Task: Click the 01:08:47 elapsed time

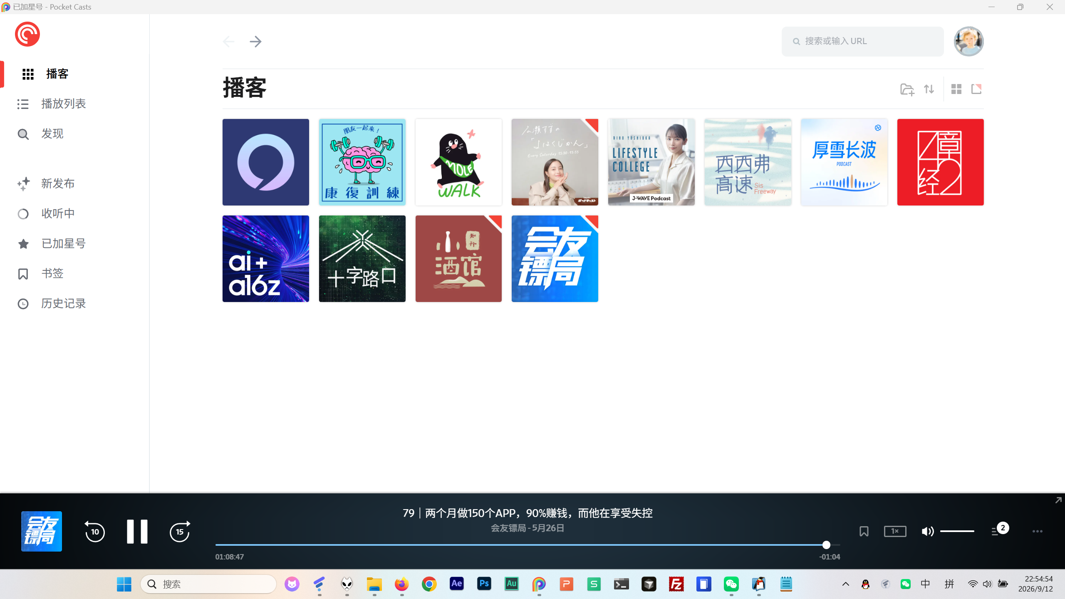Action: pyautogui.click(x=230, y=557)
